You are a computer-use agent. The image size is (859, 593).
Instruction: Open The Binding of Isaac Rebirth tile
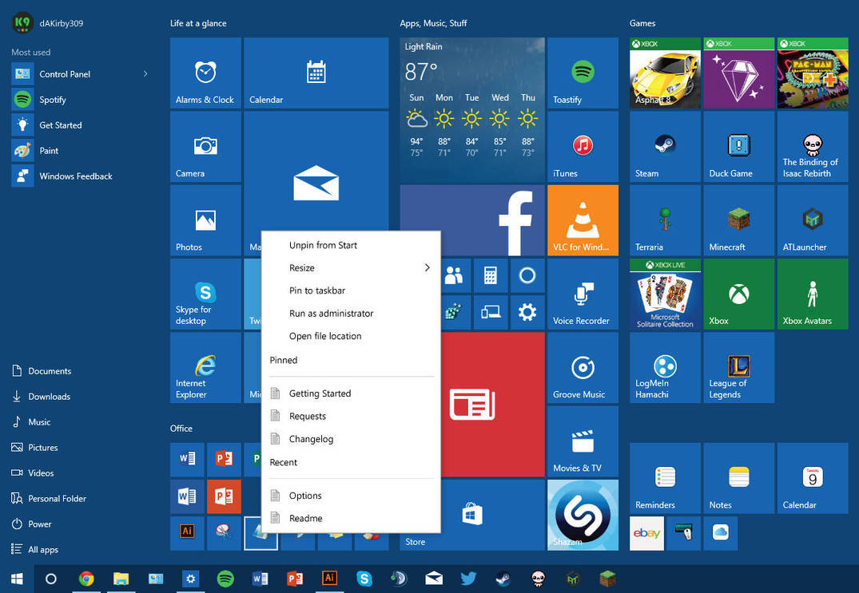tap(813, 147)
